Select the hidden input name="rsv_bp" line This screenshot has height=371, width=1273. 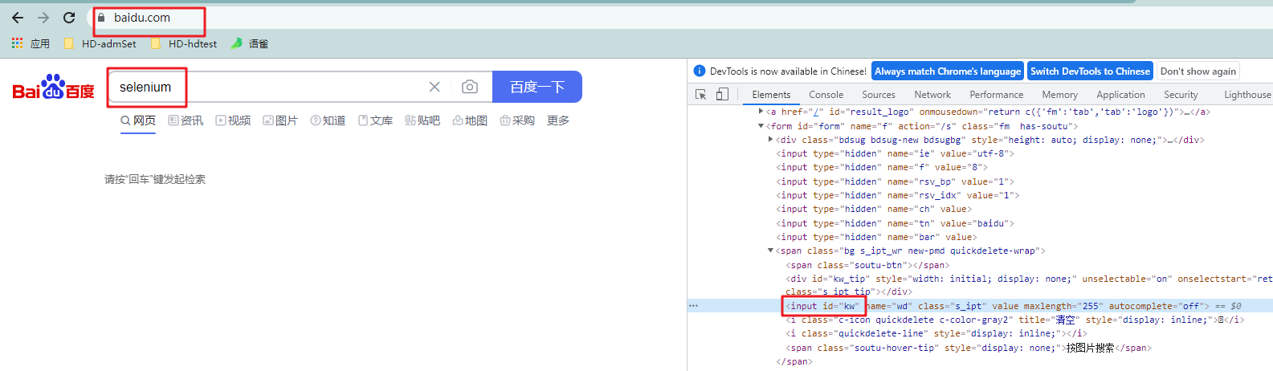coord(895,181)
